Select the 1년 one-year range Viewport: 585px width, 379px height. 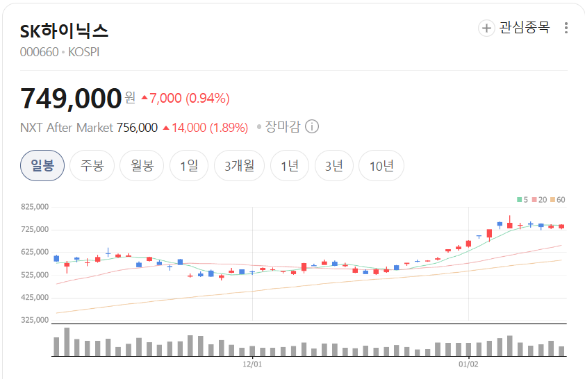[290, 165]
